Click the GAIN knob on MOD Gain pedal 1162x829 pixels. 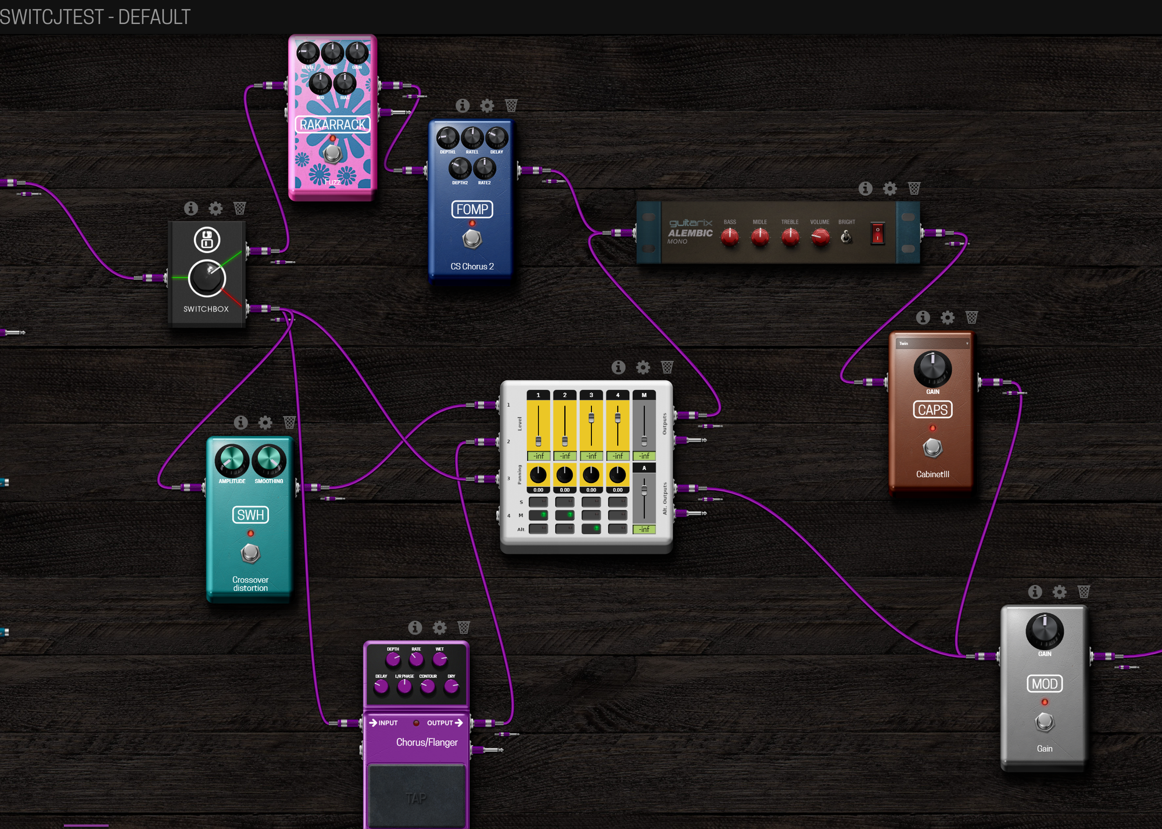1045,631
